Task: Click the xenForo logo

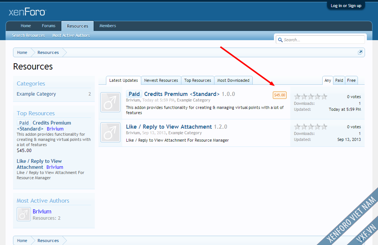Action: point(27,12)
